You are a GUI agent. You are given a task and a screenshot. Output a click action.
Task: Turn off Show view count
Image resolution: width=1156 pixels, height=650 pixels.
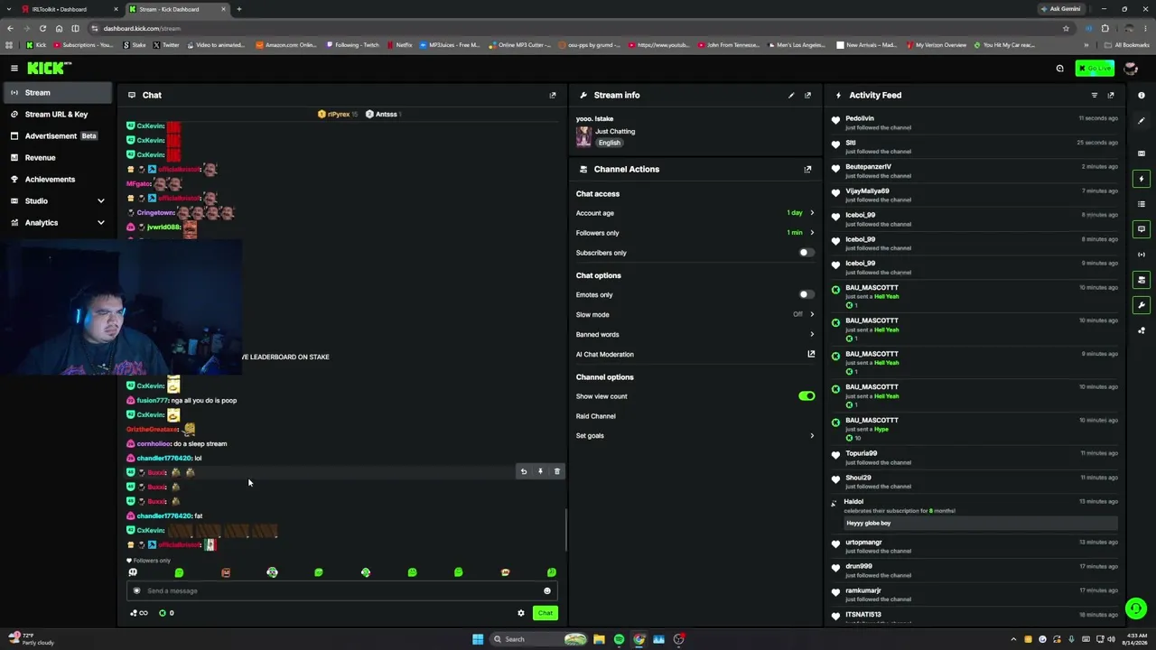806,396
